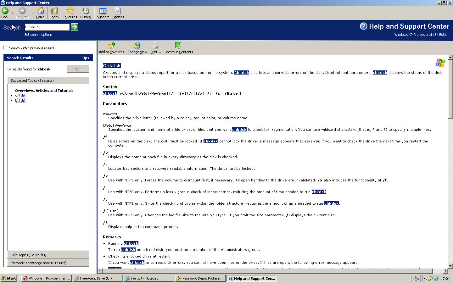Click the Remarks heading
Screen dimensions: 453x283
(x=112, y=237)
